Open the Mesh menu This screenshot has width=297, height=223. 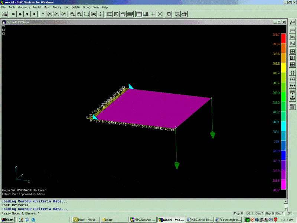coord(47,7)
